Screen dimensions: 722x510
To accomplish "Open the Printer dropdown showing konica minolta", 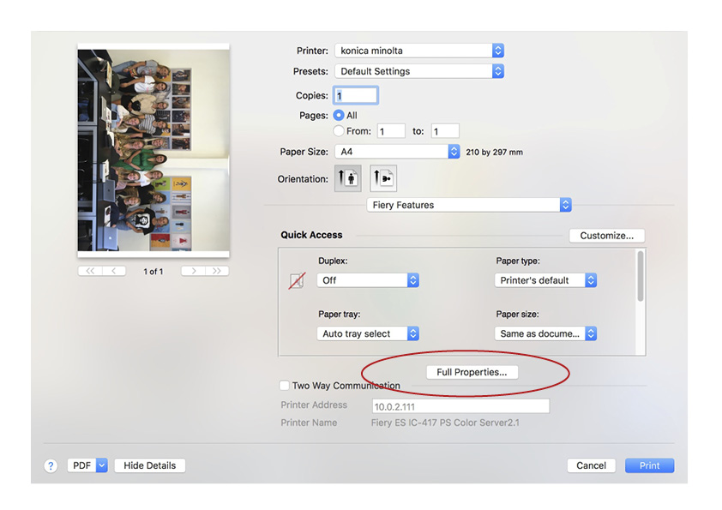I will [419, 51].
